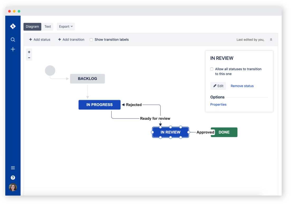
Task: Select the Rejected transition label
Action: click(134, 105)
